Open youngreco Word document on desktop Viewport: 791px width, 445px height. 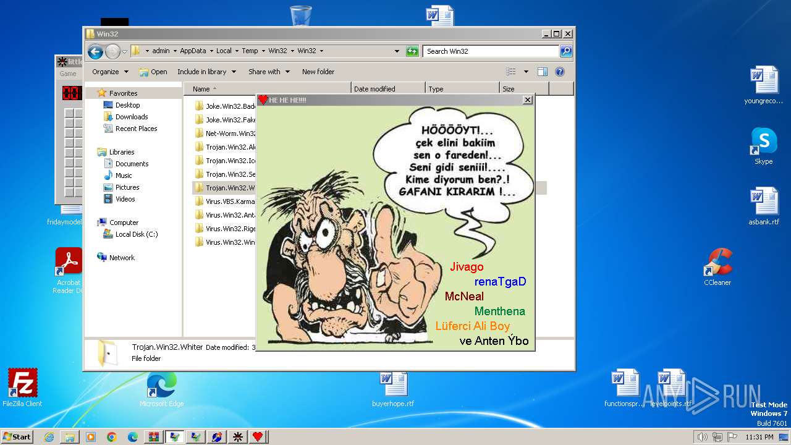(764, 85)
